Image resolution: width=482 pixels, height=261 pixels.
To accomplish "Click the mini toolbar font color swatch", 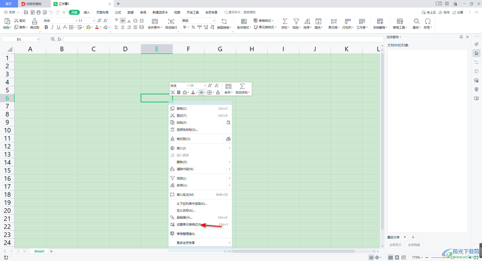I will click(x=193, y=92).
